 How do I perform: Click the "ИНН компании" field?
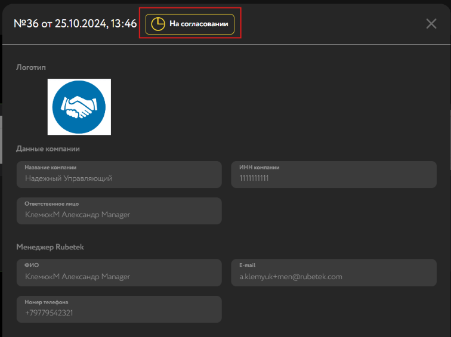click(333, 174)
